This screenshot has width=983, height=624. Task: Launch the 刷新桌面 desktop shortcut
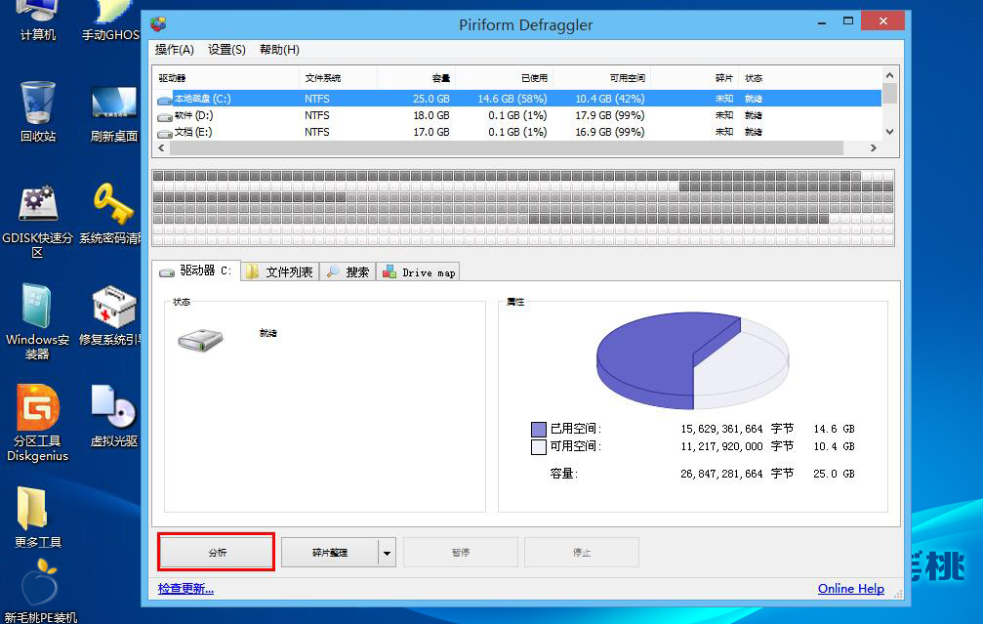[x=113, y=113]
